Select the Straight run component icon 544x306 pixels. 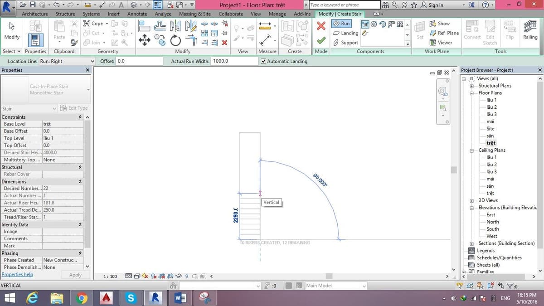[365, 24]
